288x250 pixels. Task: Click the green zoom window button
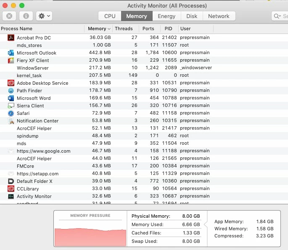(22, 5)
